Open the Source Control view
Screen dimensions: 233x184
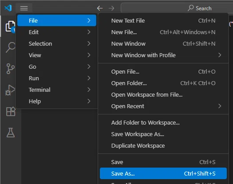10,69
